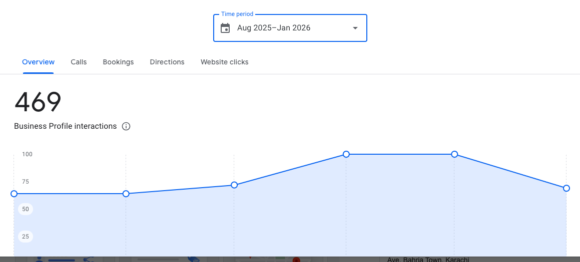Select the Overview tab

(x=39, y=62)
